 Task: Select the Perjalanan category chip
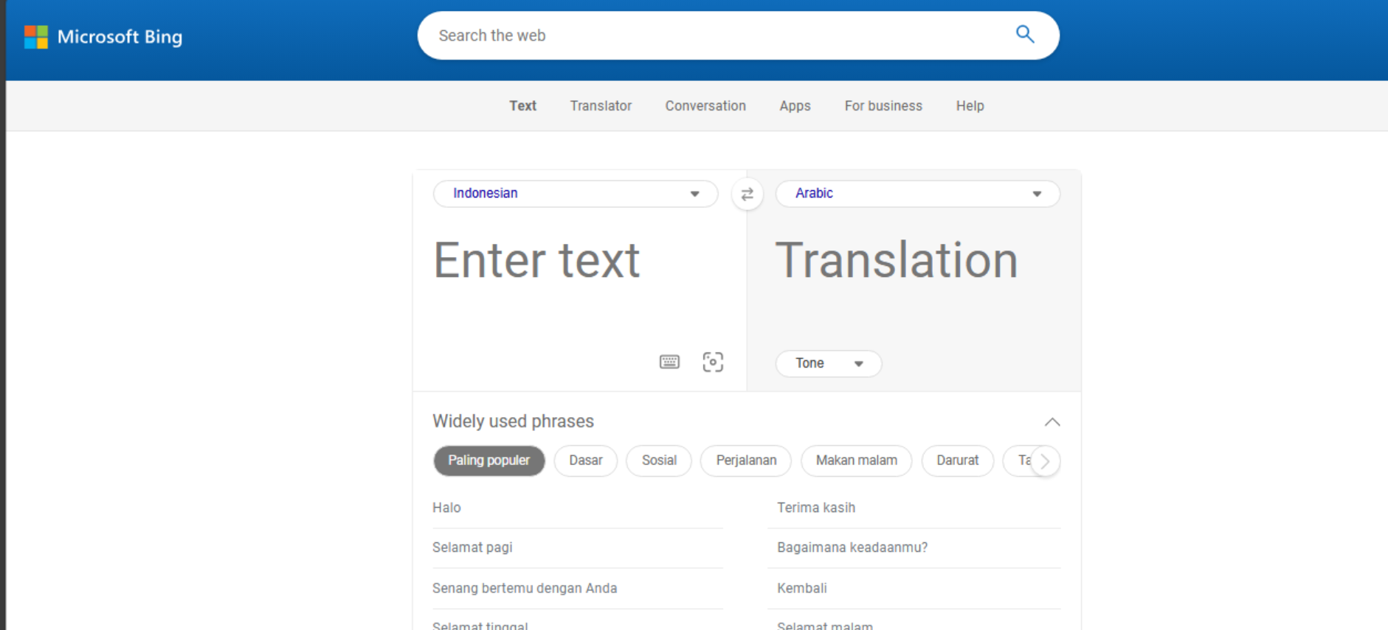point(746,461)
